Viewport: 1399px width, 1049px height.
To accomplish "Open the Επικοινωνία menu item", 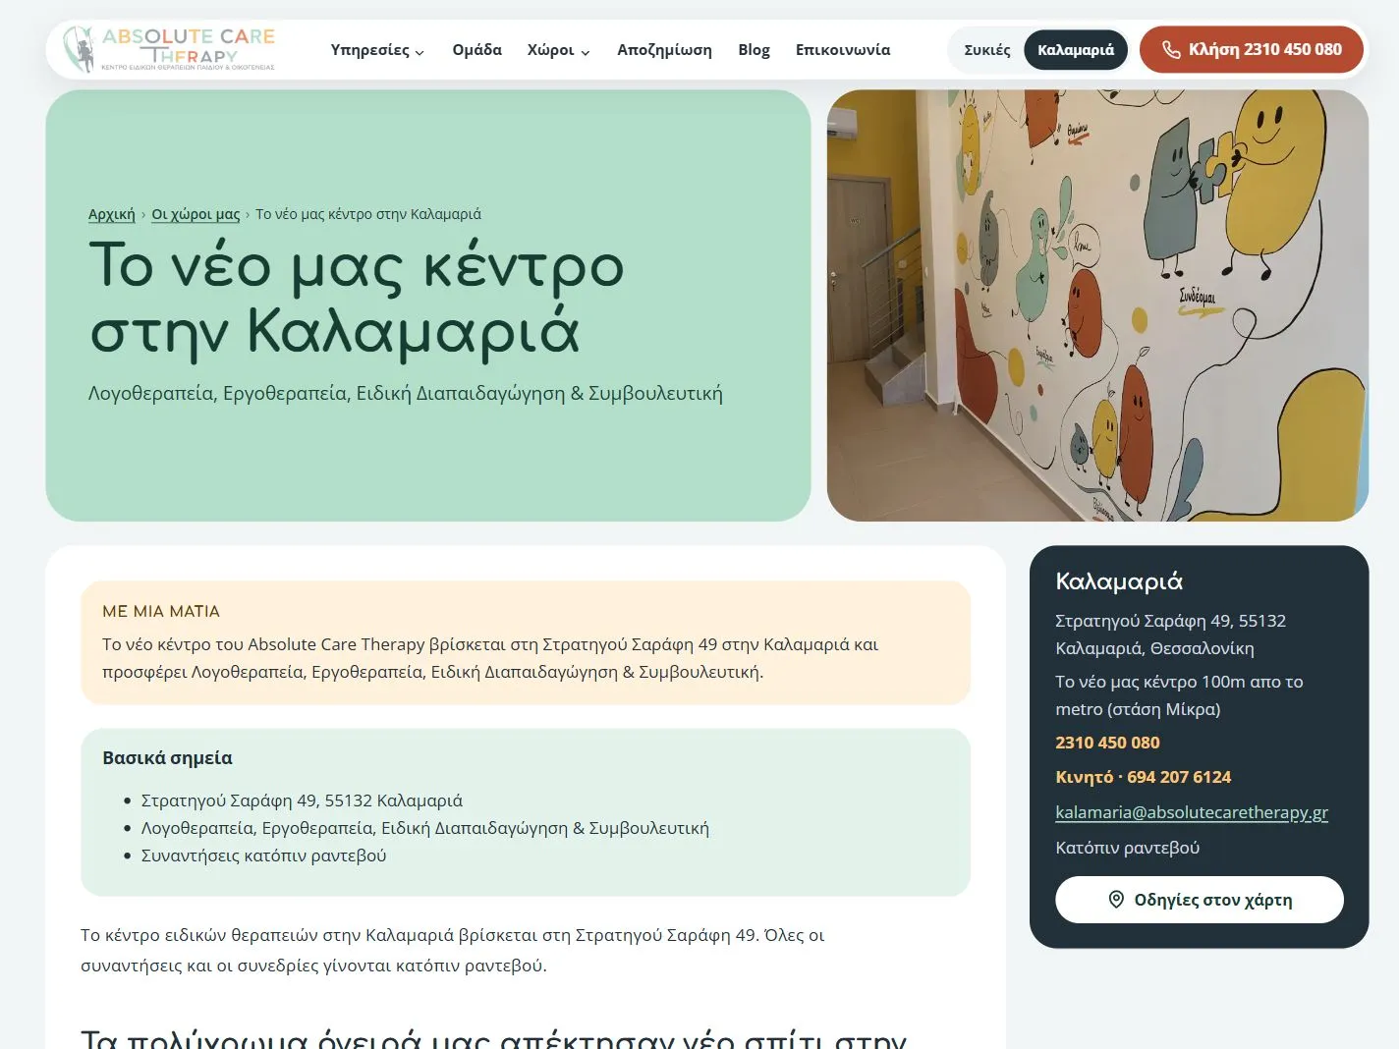I will 843,50.
